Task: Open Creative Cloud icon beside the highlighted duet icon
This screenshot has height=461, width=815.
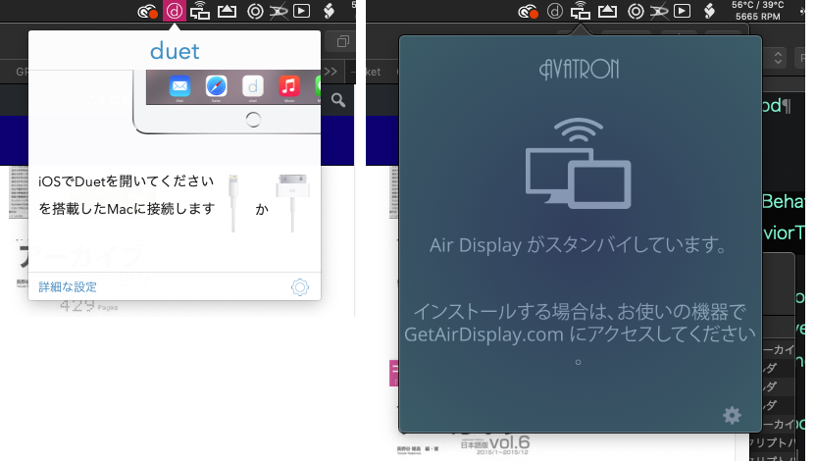Action: click(x=148, y=12)
